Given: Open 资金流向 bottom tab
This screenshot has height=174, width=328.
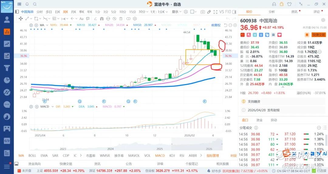Looking at the screenshot, I should [x=35, y=164].
